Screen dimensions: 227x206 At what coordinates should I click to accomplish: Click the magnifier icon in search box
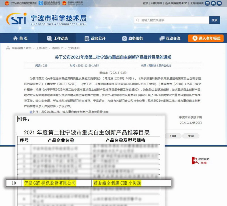click(x=138, y=20)
